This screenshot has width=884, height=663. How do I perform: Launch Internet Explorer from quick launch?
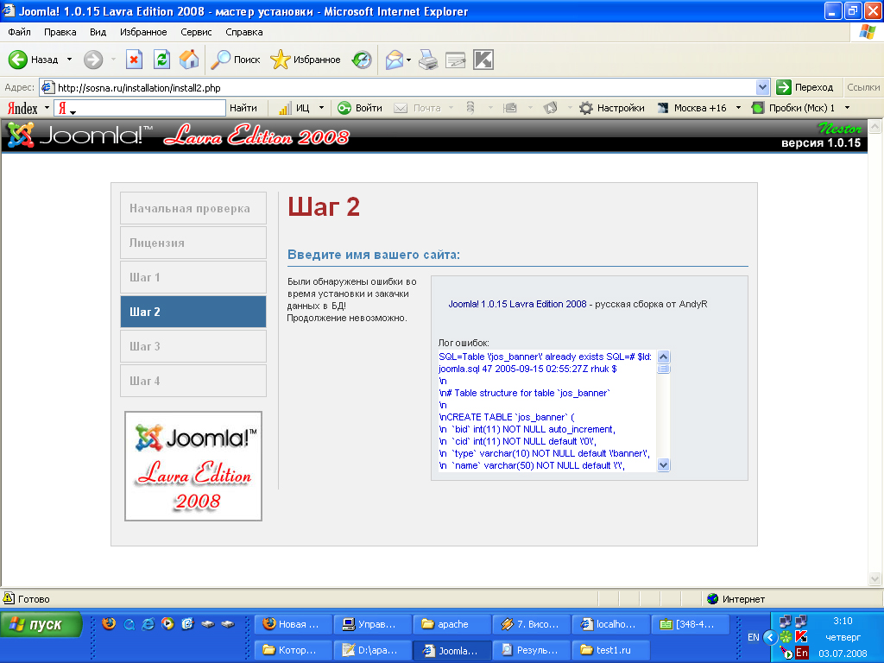click(148, 623)
